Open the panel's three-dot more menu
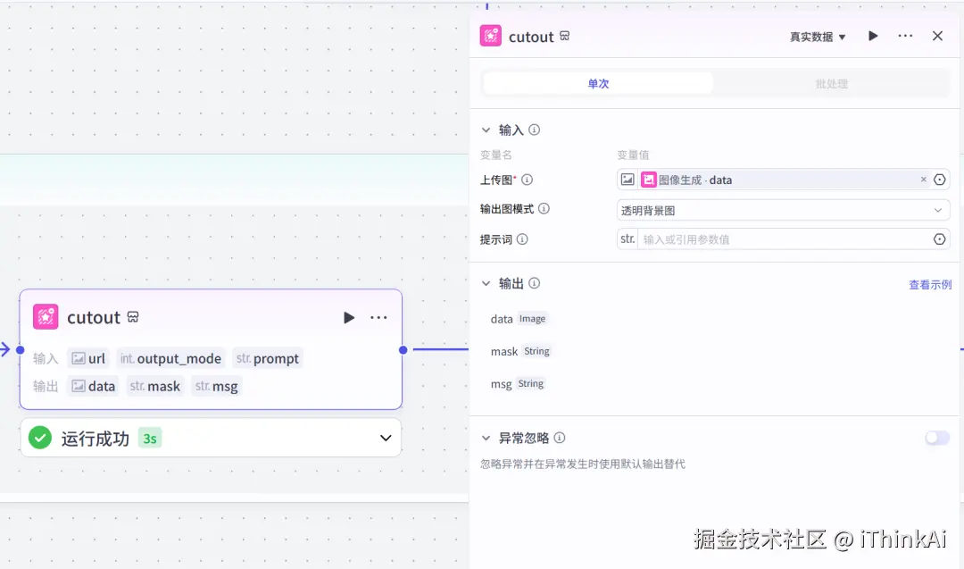 click(905, 36)
